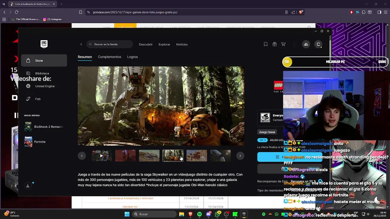Image resolution: width=390 pixels, height=219 pixels.
Task: Go back with the store back chevron
Action: (81, 44)
